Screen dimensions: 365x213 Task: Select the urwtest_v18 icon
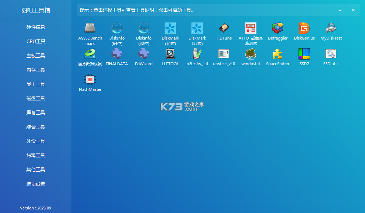224,54
